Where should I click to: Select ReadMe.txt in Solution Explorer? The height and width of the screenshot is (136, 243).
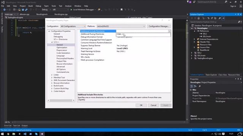tap(204, 50)
